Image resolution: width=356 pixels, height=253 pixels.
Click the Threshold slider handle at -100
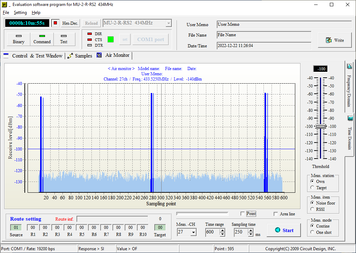coord(321,127)
